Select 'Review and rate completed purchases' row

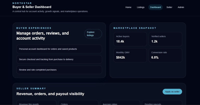click(x=59, y=70)
